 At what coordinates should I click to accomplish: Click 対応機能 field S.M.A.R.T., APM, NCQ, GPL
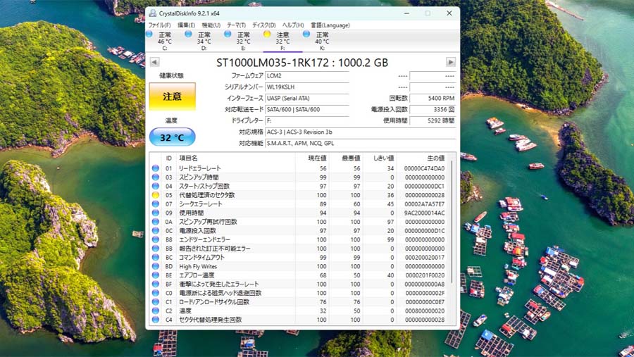point(361,143)
